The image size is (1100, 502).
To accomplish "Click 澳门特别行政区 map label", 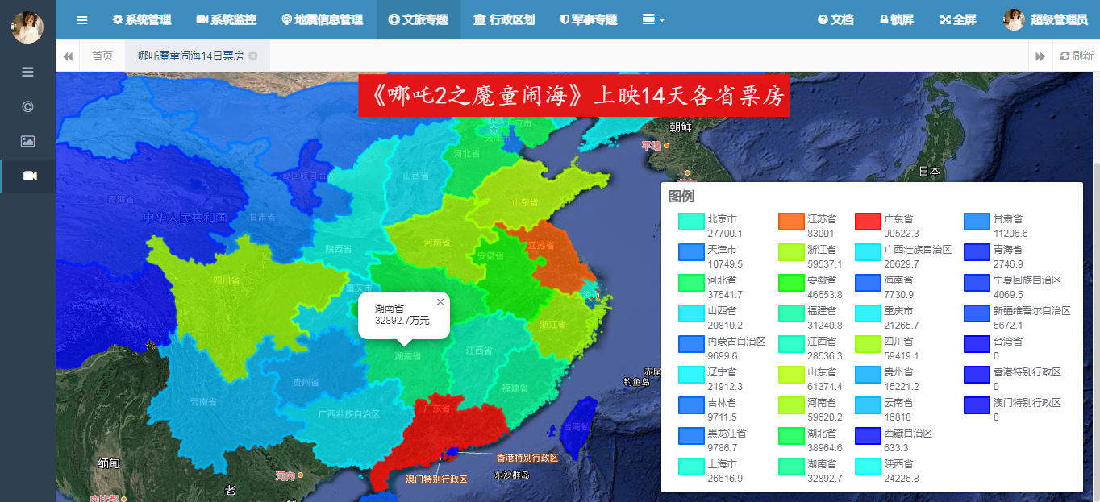I will 436,479.
